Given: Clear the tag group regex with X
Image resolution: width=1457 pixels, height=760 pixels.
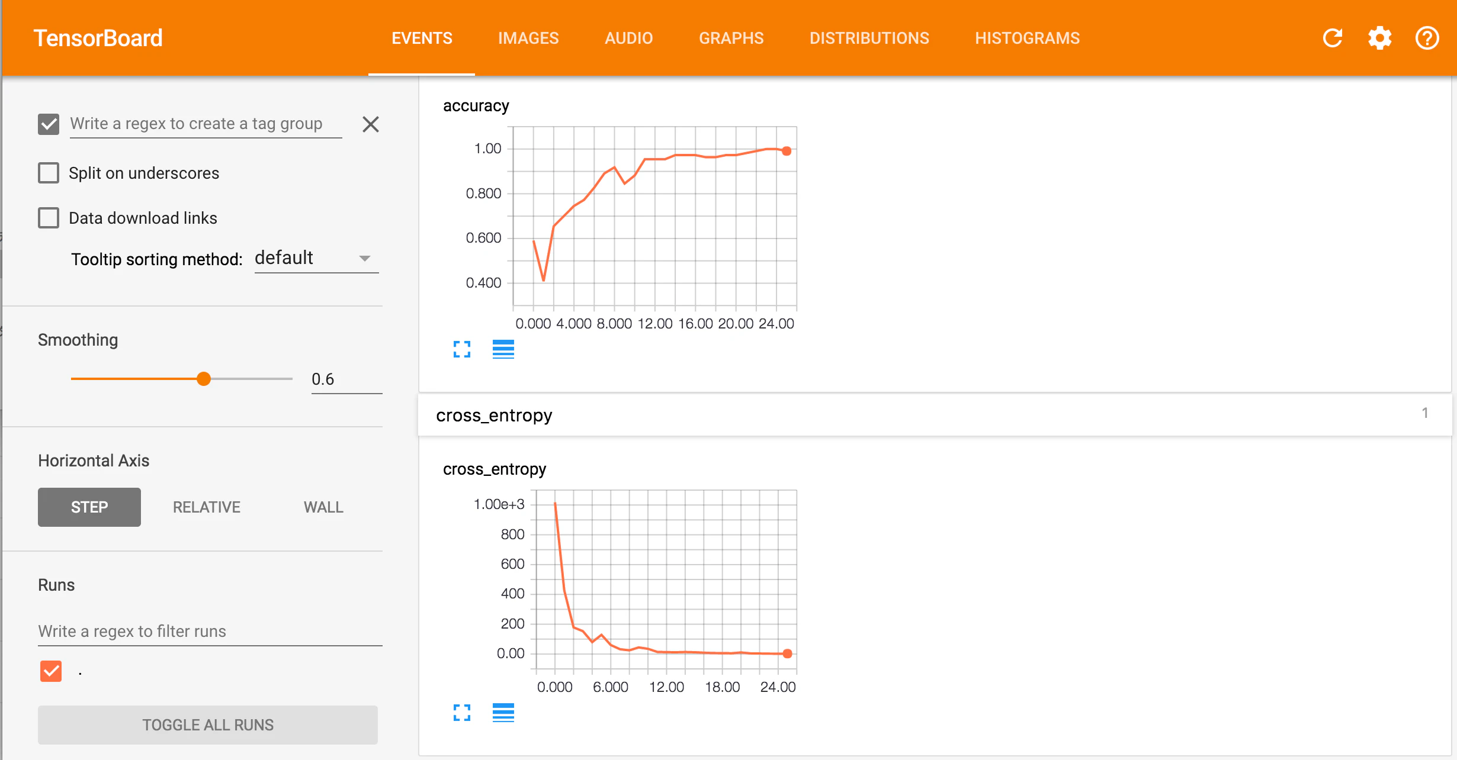Looking at the screenshot, I should tap(371, 124).
